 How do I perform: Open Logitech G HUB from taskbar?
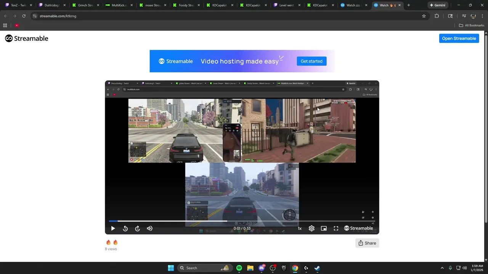306,268
